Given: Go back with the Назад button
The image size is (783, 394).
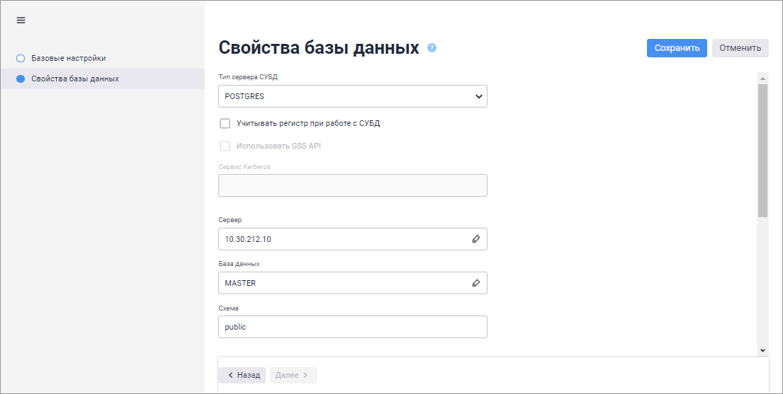Looking at the screenshot, I should pos(242,375).
